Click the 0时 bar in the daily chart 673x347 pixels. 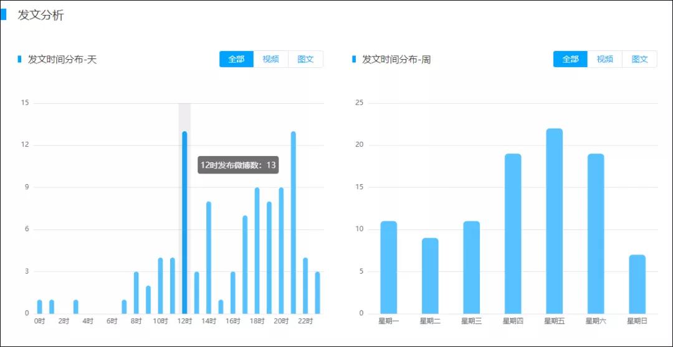pyautogui.click(x=40, y=307)
